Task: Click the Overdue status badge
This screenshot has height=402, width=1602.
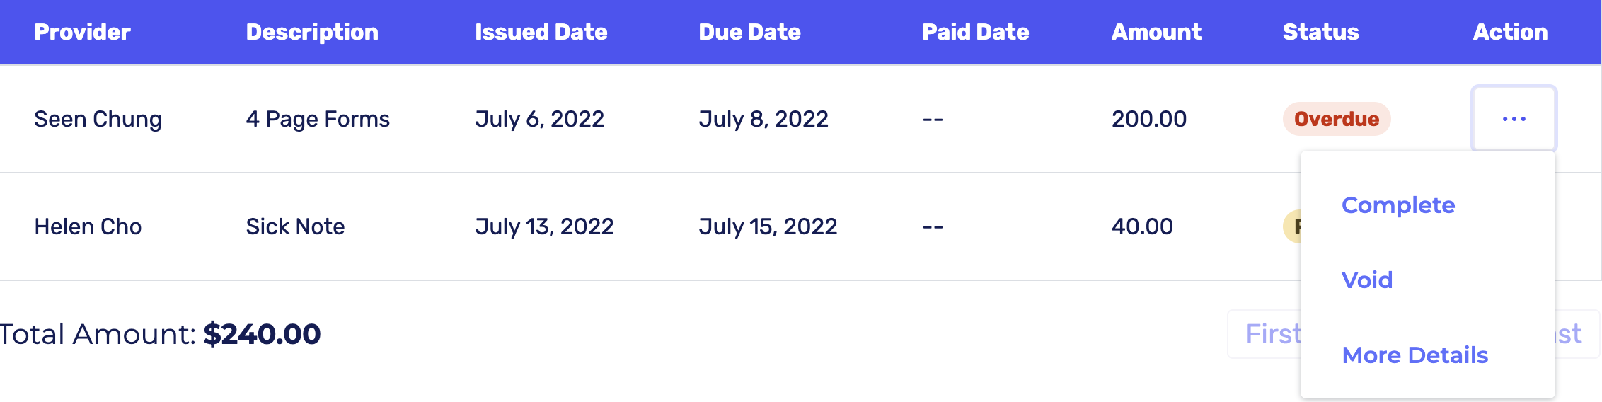Action: click(x=1336, y=119)
